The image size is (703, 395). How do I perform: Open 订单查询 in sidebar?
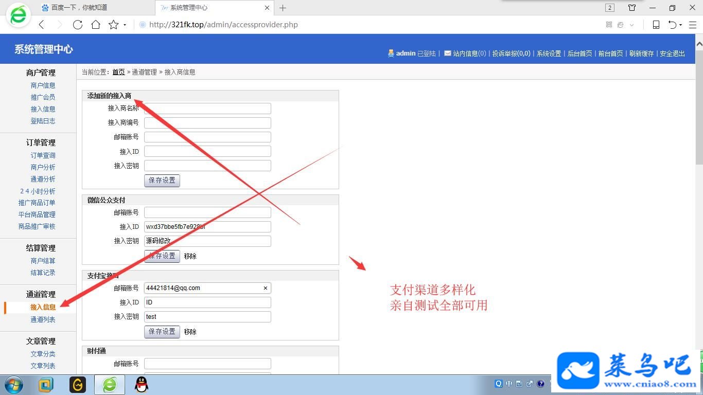click(x=43, y=155)
